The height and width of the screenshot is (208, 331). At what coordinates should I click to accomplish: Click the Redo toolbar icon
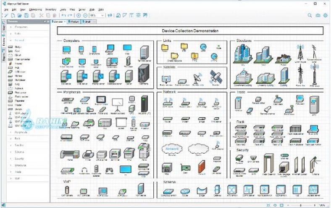pos(70,15)
